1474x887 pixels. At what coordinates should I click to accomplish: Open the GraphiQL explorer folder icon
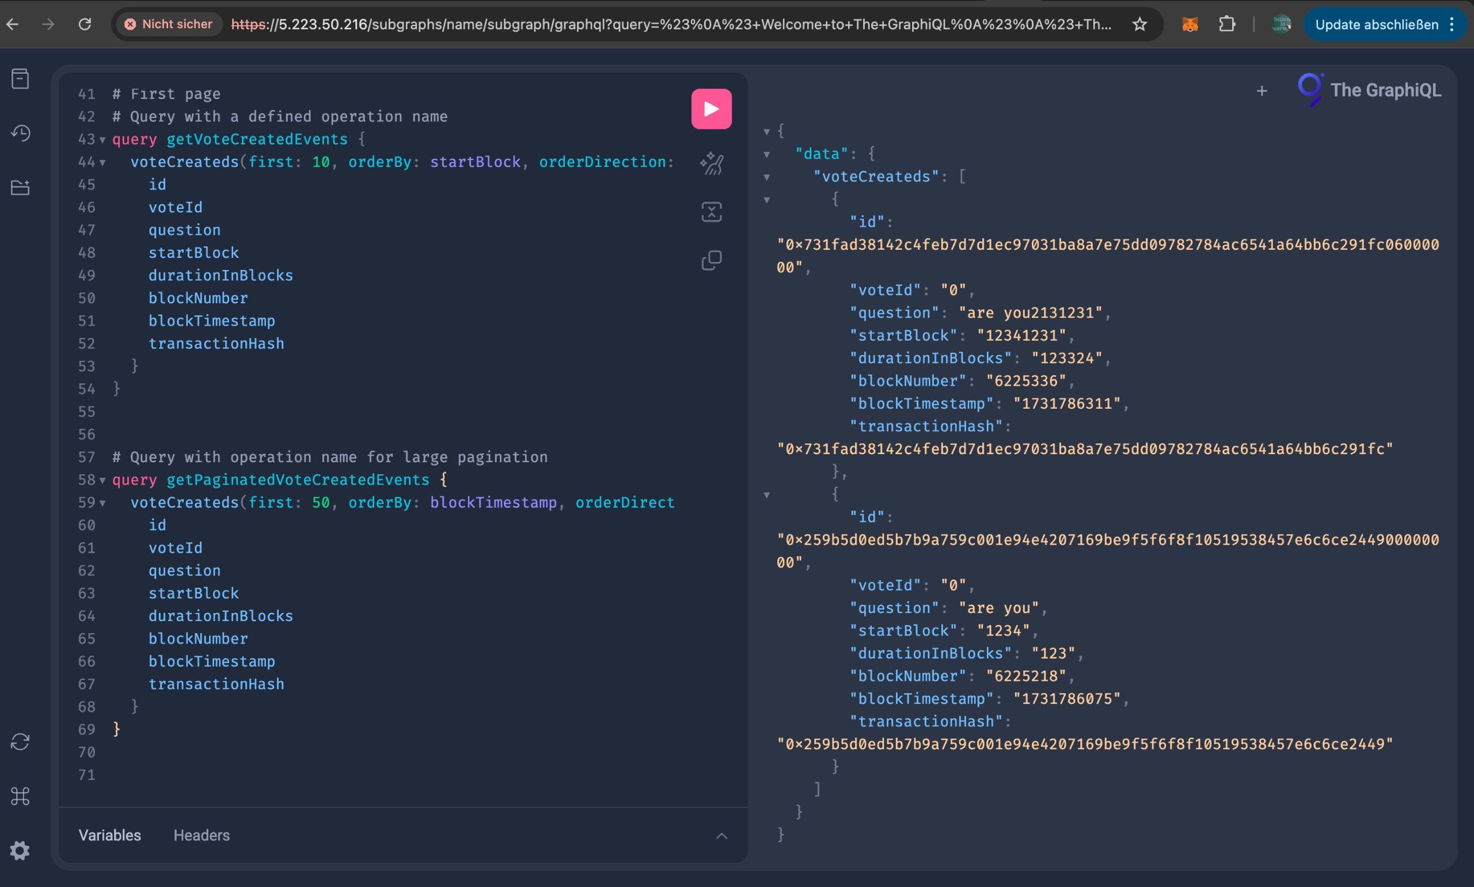pyautogui.click(x=20, y=187)
